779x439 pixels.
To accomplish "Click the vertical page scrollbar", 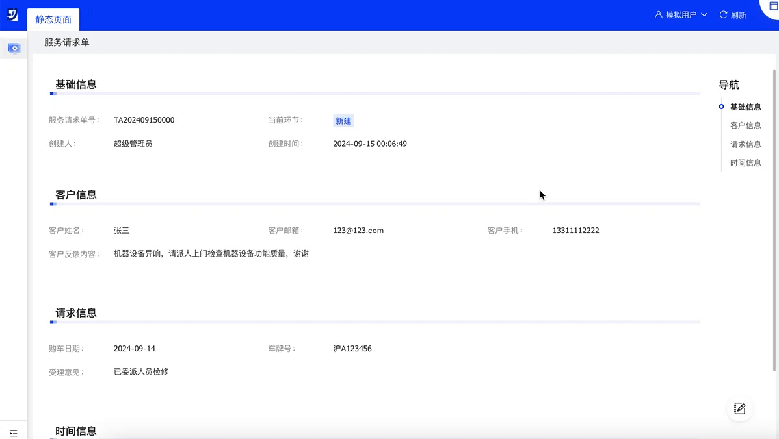I will 774,220.
